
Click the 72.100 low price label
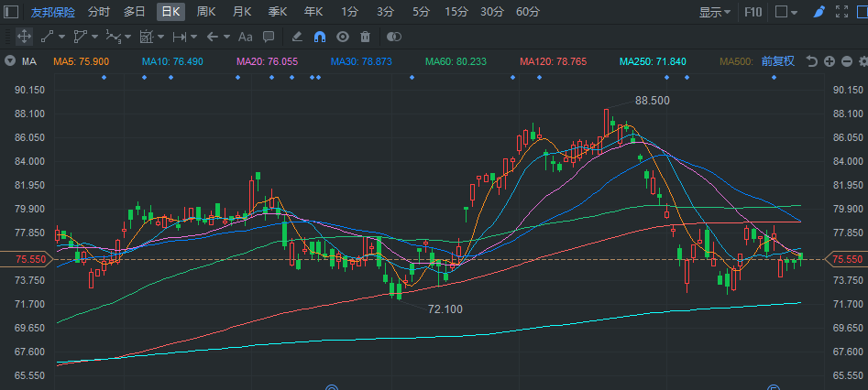click(x=445, y=309)
